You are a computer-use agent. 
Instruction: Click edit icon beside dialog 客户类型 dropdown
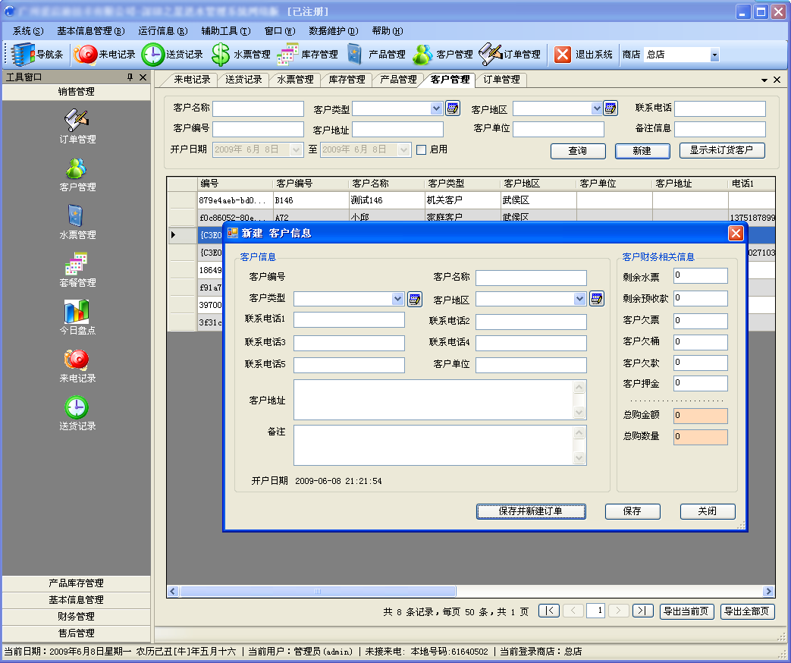click(x=415, y=299)
